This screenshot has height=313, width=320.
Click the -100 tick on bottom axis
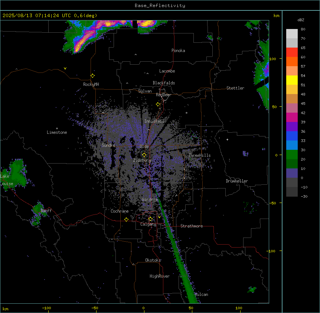47,308
